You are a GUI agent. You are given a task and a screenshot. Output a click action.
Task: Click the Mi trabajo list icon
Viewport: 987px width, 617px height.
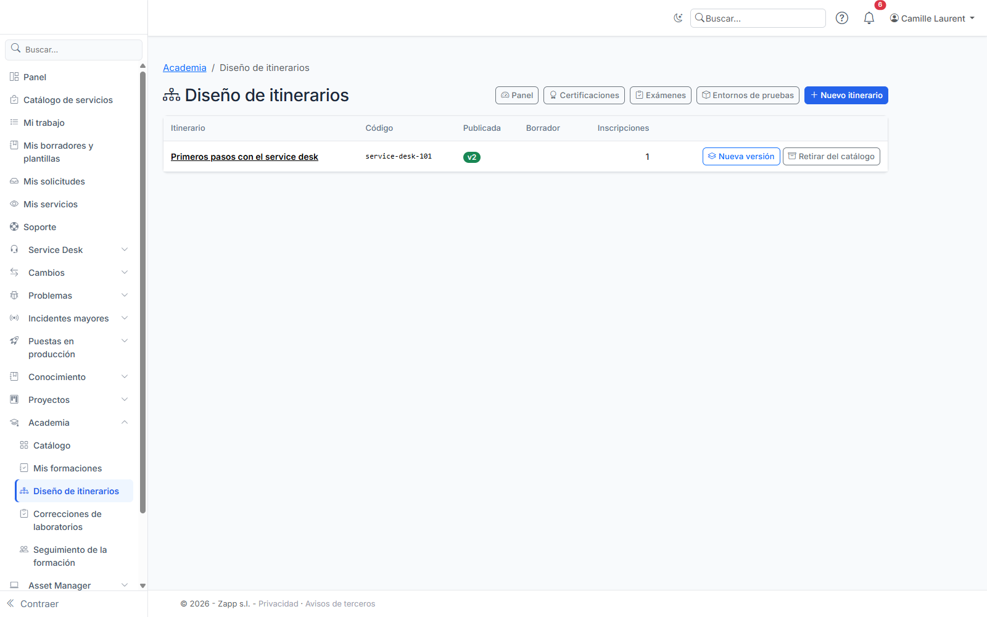tap(14, 122)
